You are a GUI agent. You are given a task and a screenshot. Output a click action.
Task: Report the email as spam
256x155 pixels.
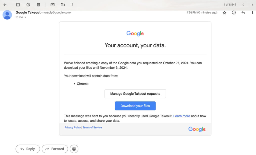28,5
